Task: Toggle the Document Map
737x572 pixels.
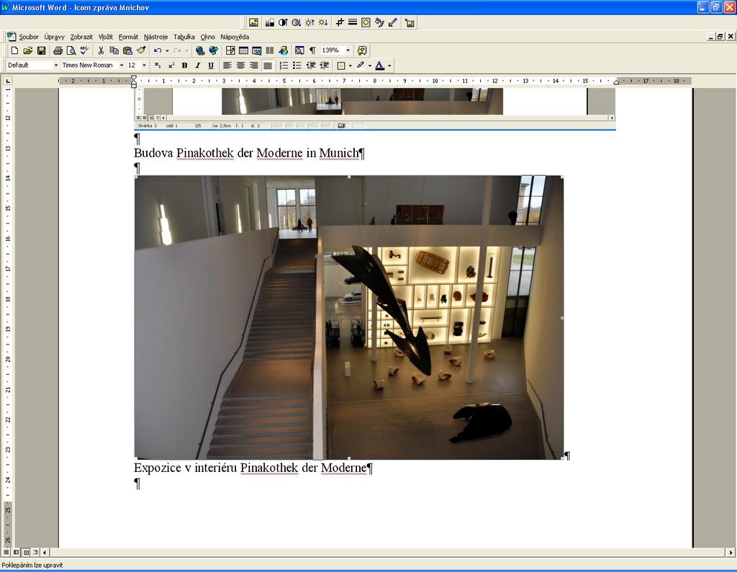Action: tap(299, 50)
